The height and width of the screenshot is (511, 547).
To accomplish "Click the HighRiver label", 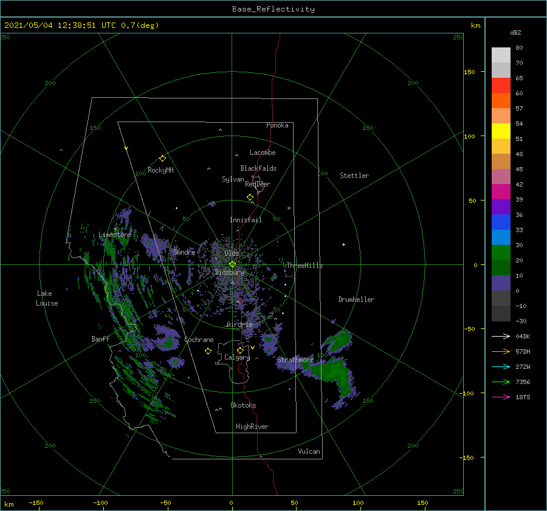I will (x=252, y=427).
